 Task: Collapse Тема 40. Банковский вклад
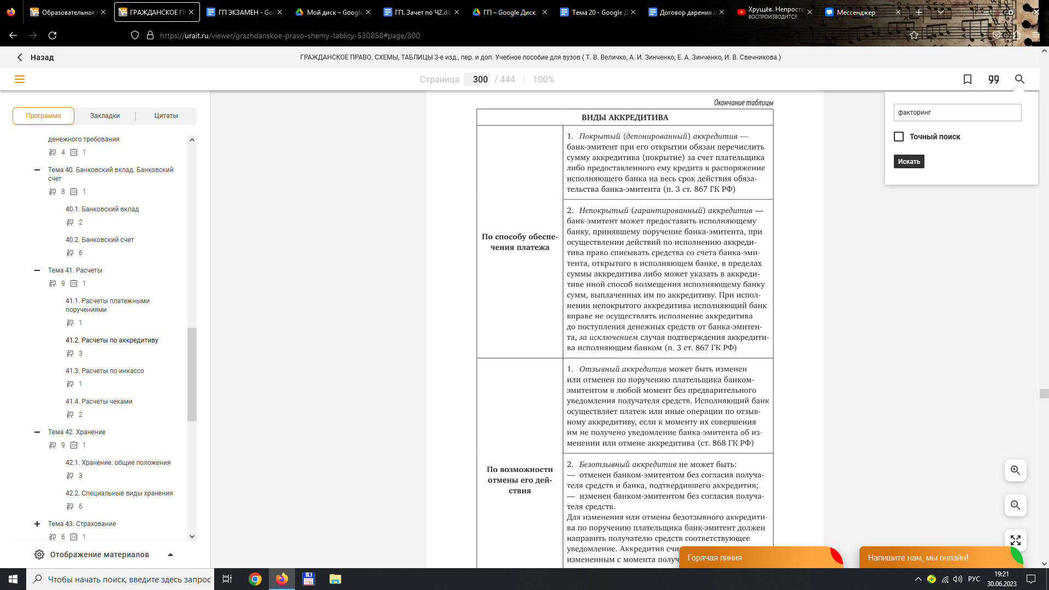coord(37,170)
